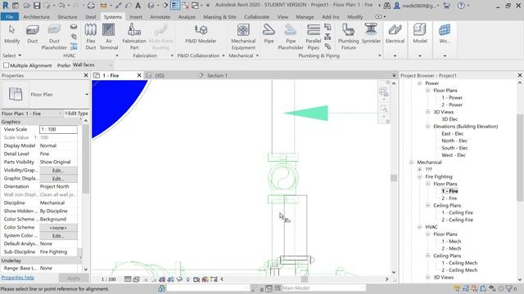The image size is (524, 294).
Task: Click the Project Browser vertical scrollbar
Action: 520,158
